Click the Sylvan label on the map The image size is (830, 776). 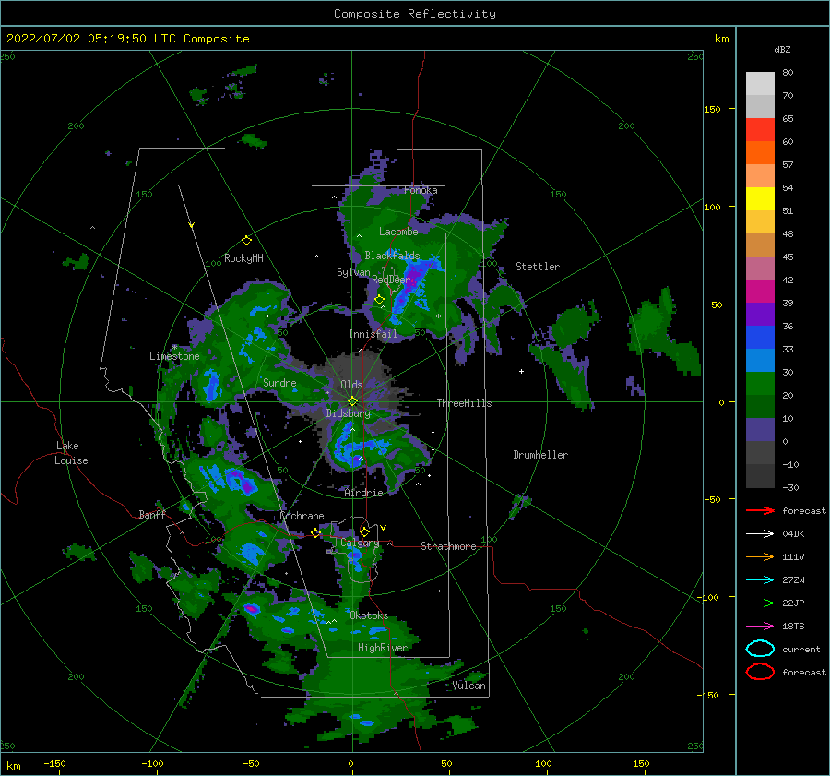click(353, 272)
